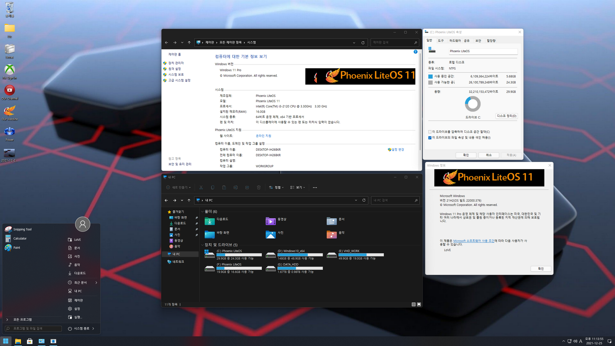The image size is (615, 346).
Task: Open Power desktop shortcut
Action: (10, 134)
